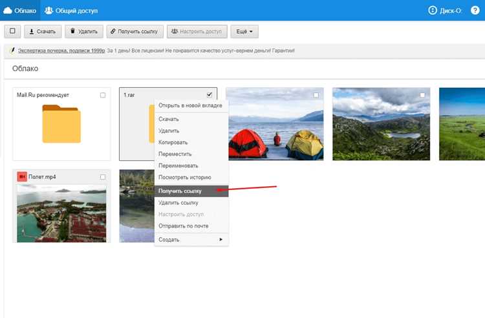Click the toolbar Получить ссылку button
The height and width of the screenshot is (318, 485).
[135, 32]
